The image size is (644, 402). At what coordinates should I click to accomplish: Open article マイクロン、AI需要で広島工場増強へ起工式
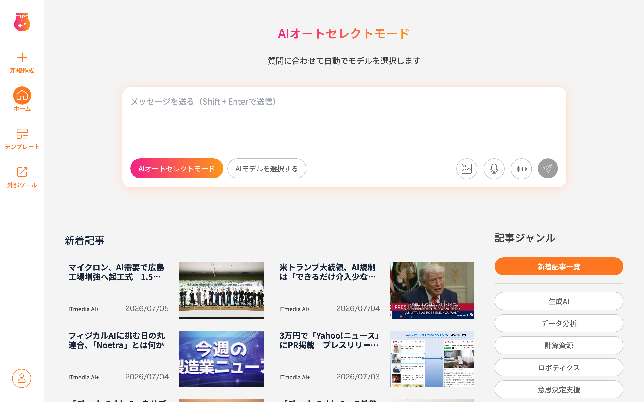[116, 272]
